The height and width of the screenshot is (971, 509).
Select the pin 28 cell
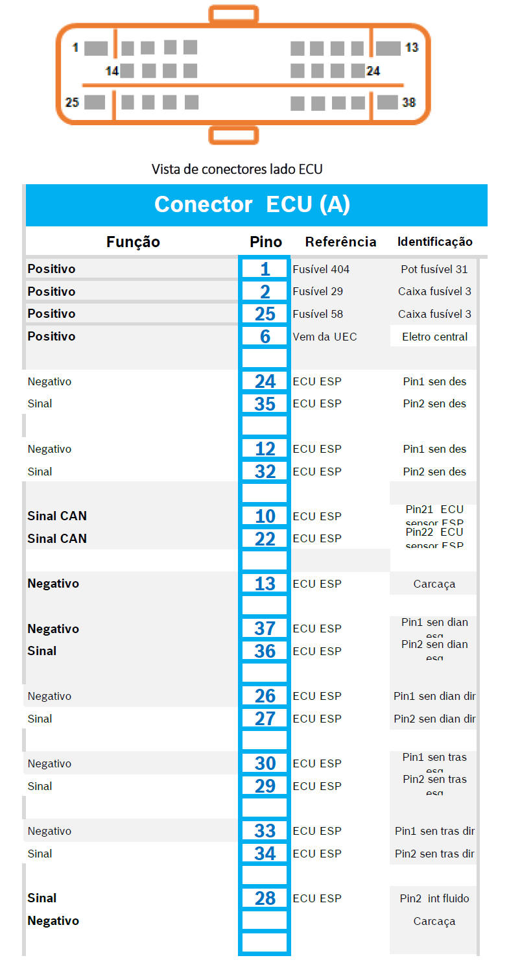[x=265, y=898]
